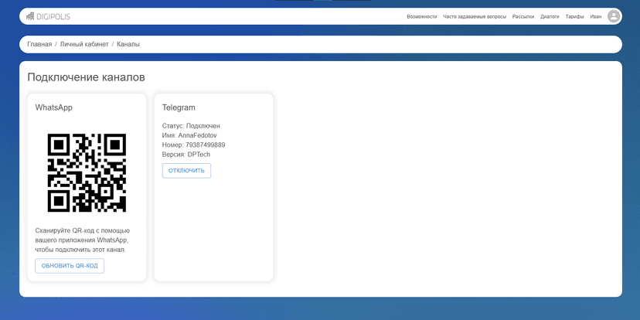Click the Личный кабинет breadcrumb link
Viewport: 640px width, 320px height.
coord(83,44)
